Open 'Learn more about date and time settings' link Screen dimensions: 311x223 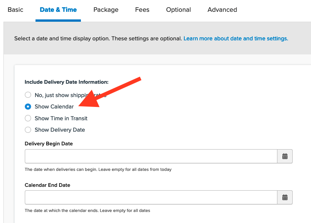pos(235,38)
